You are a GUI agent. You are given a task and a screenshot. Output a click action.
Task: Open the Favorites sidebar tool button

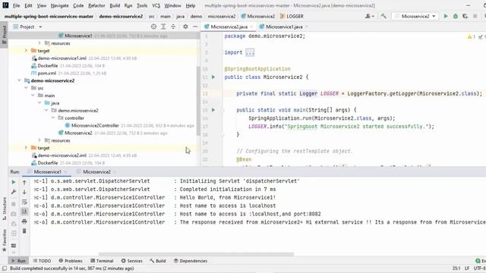point(4,240)
